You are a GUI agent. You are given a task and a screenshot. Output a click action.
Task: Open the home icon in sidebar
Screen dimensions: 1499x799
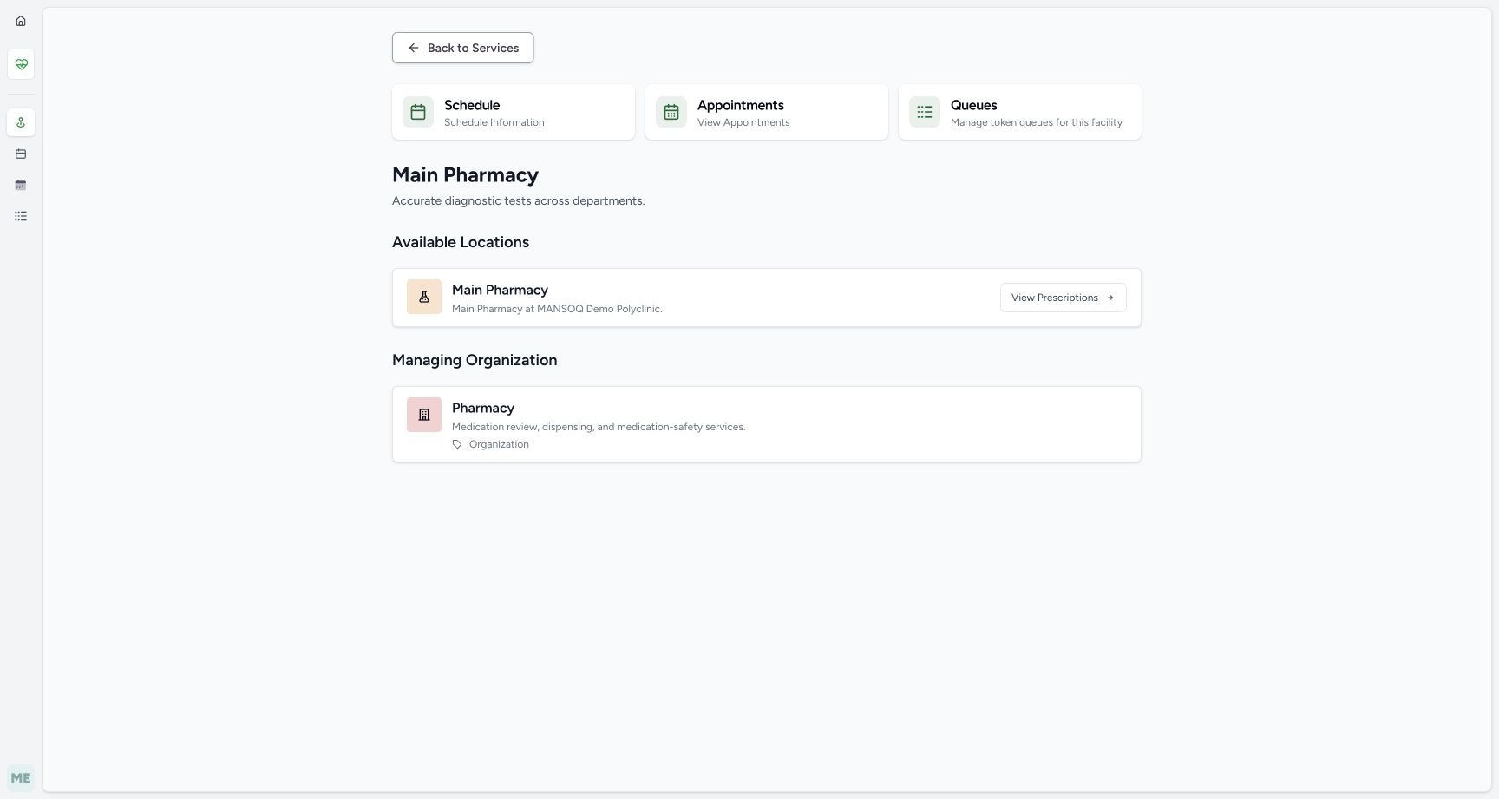21,21
